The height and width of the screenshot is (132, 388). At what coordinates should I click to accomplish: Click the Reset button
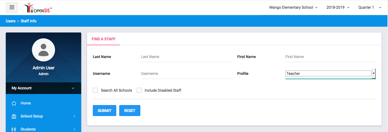[x=130, y=111]
